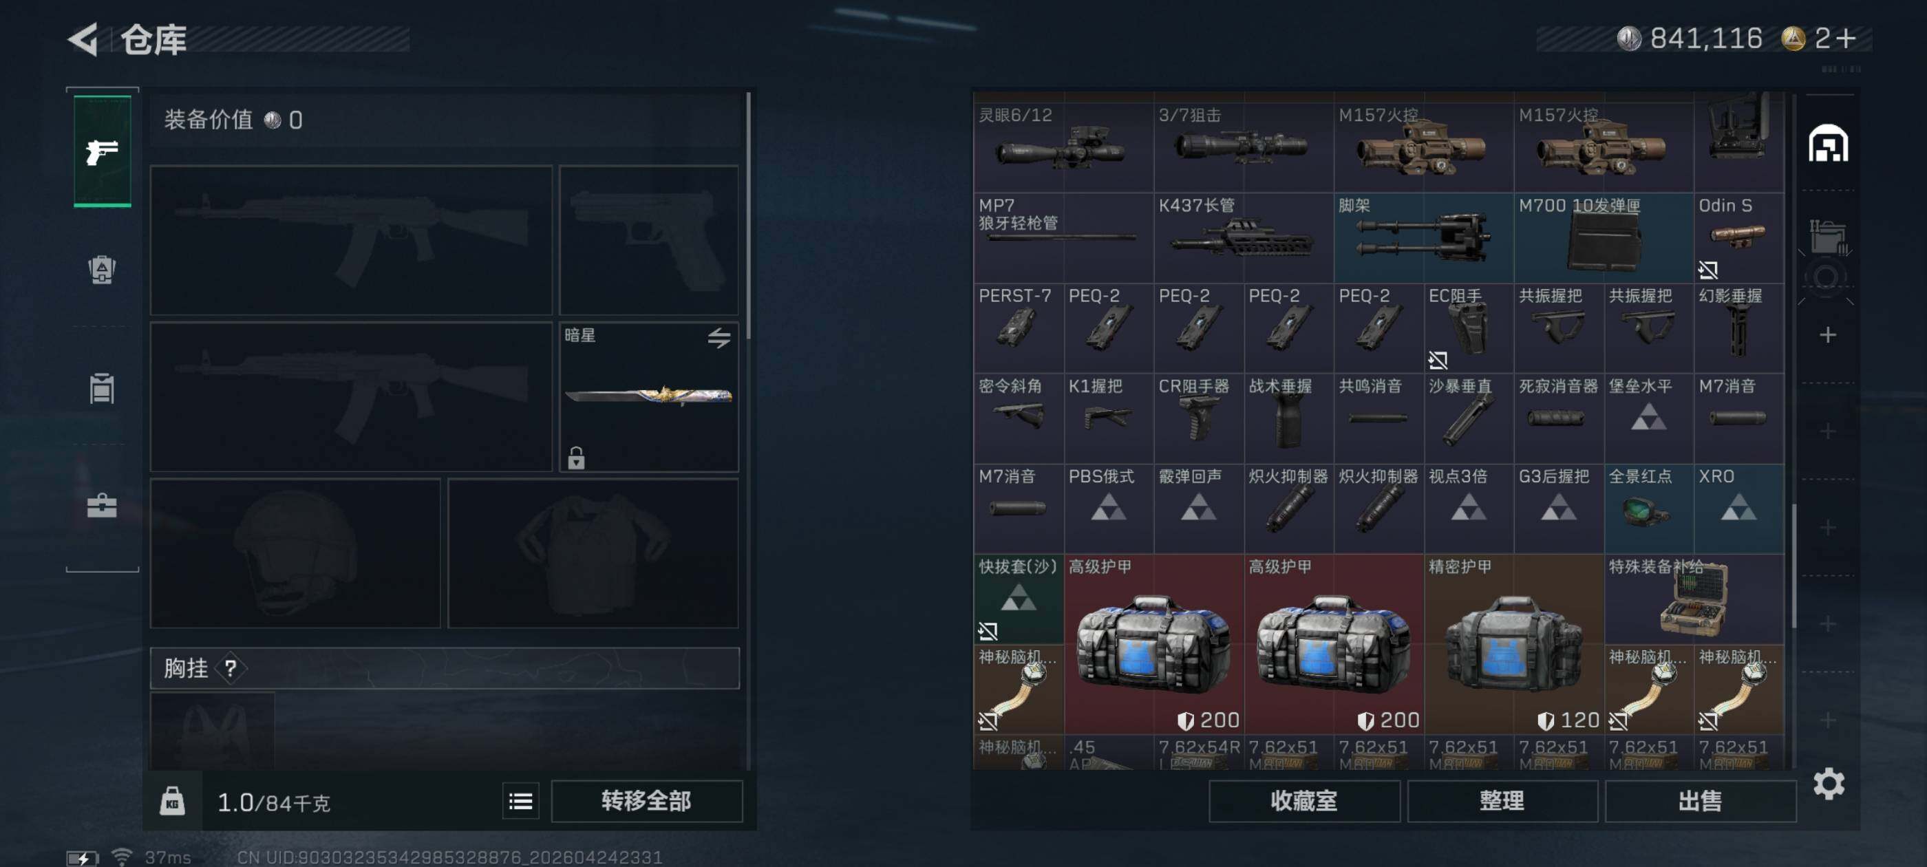Toggle the lock icon on the knife slot

[x=576, y=457]
